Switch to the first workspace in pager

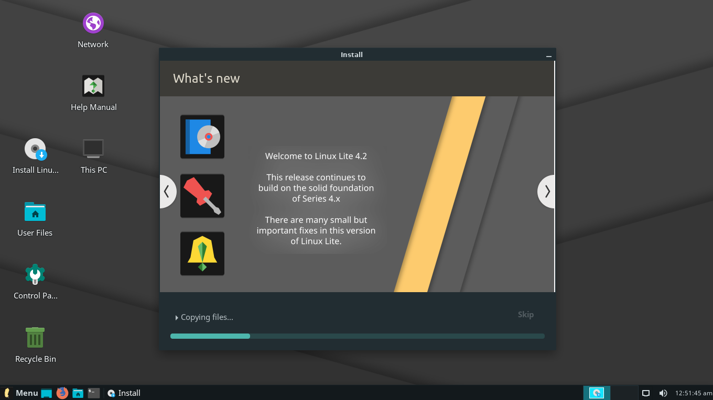596,393
